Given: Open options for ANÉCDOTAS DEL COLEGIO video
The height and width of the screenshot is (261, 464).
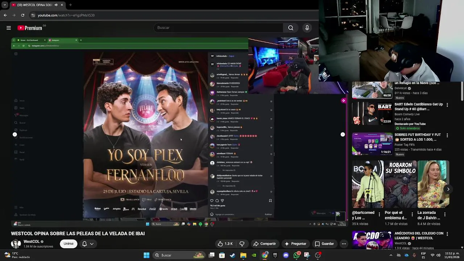Looking at the screenshot, I should (x=447, y=234).
